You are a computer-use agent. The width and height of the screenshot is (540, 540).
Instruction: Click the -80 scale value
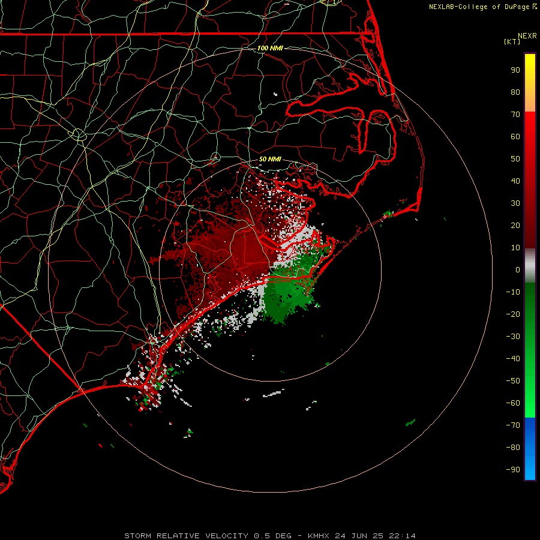[513, 448]
